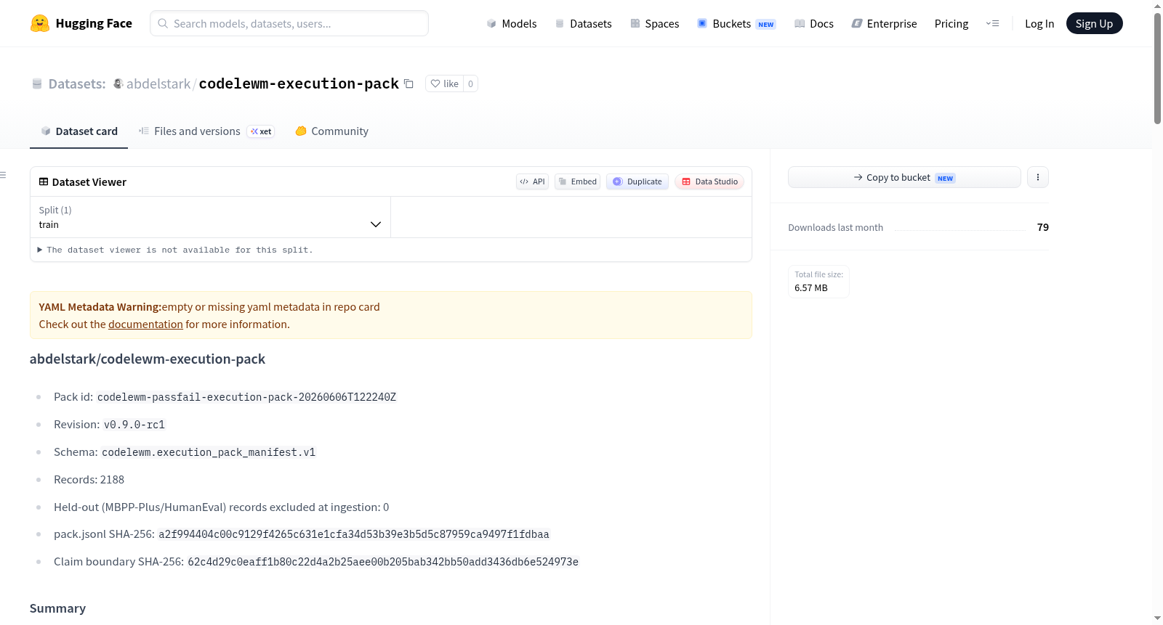Switch to the Community tab
Screen dimensions: 1163x625
click(331, 131)
